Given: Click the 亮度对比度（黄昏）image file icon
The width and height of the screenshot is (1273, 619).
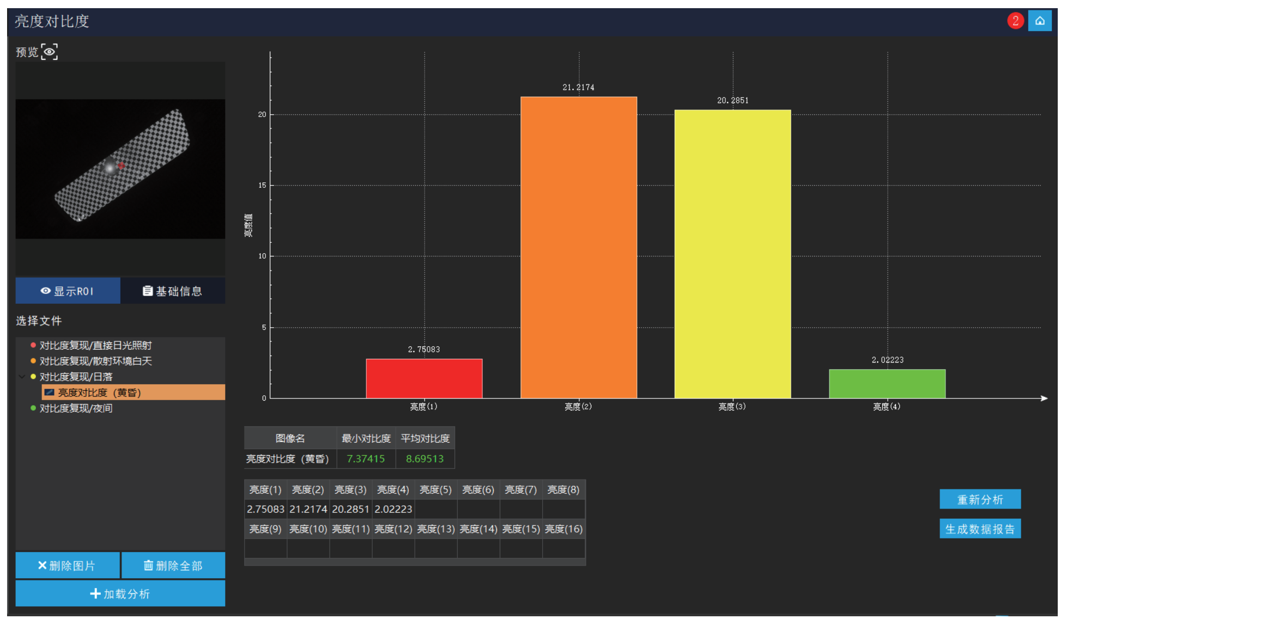Looking at the screenshot, I should click(49, 392).
